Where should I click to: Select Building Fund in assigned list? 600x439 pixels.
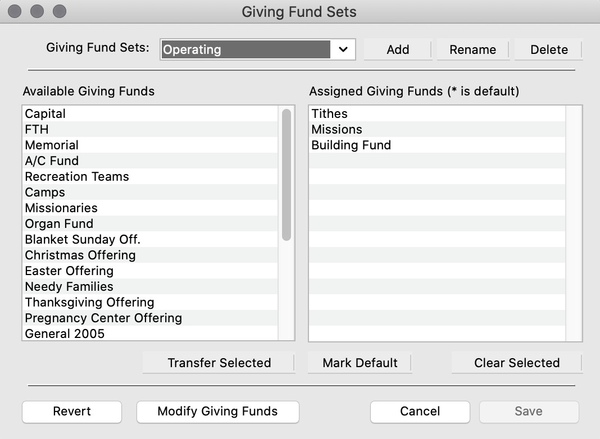coord(437,145)
